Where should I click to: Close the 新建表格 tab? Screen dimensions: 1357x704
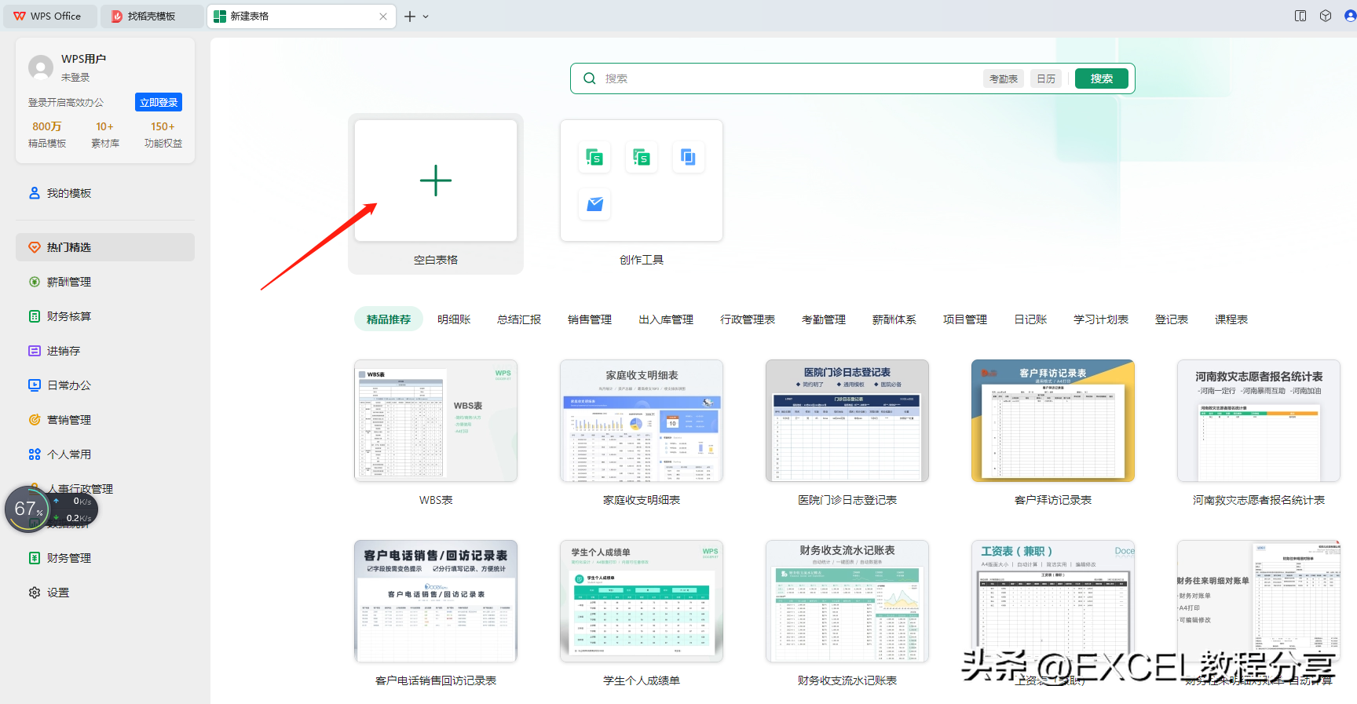click(x=383, y=16)
